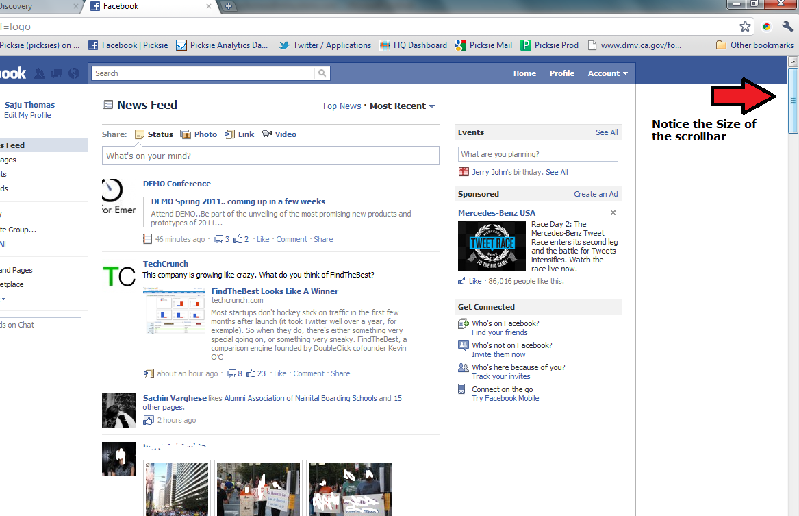Click Comment on the DEMO Conference post
The width and height of the screenshot is (799, 516).
click(292, 239)
